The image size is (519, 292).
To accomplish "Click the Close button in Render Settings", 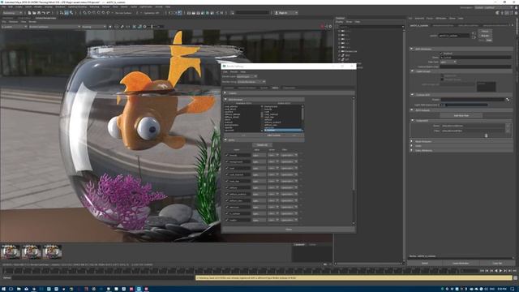I will (289, 230).
